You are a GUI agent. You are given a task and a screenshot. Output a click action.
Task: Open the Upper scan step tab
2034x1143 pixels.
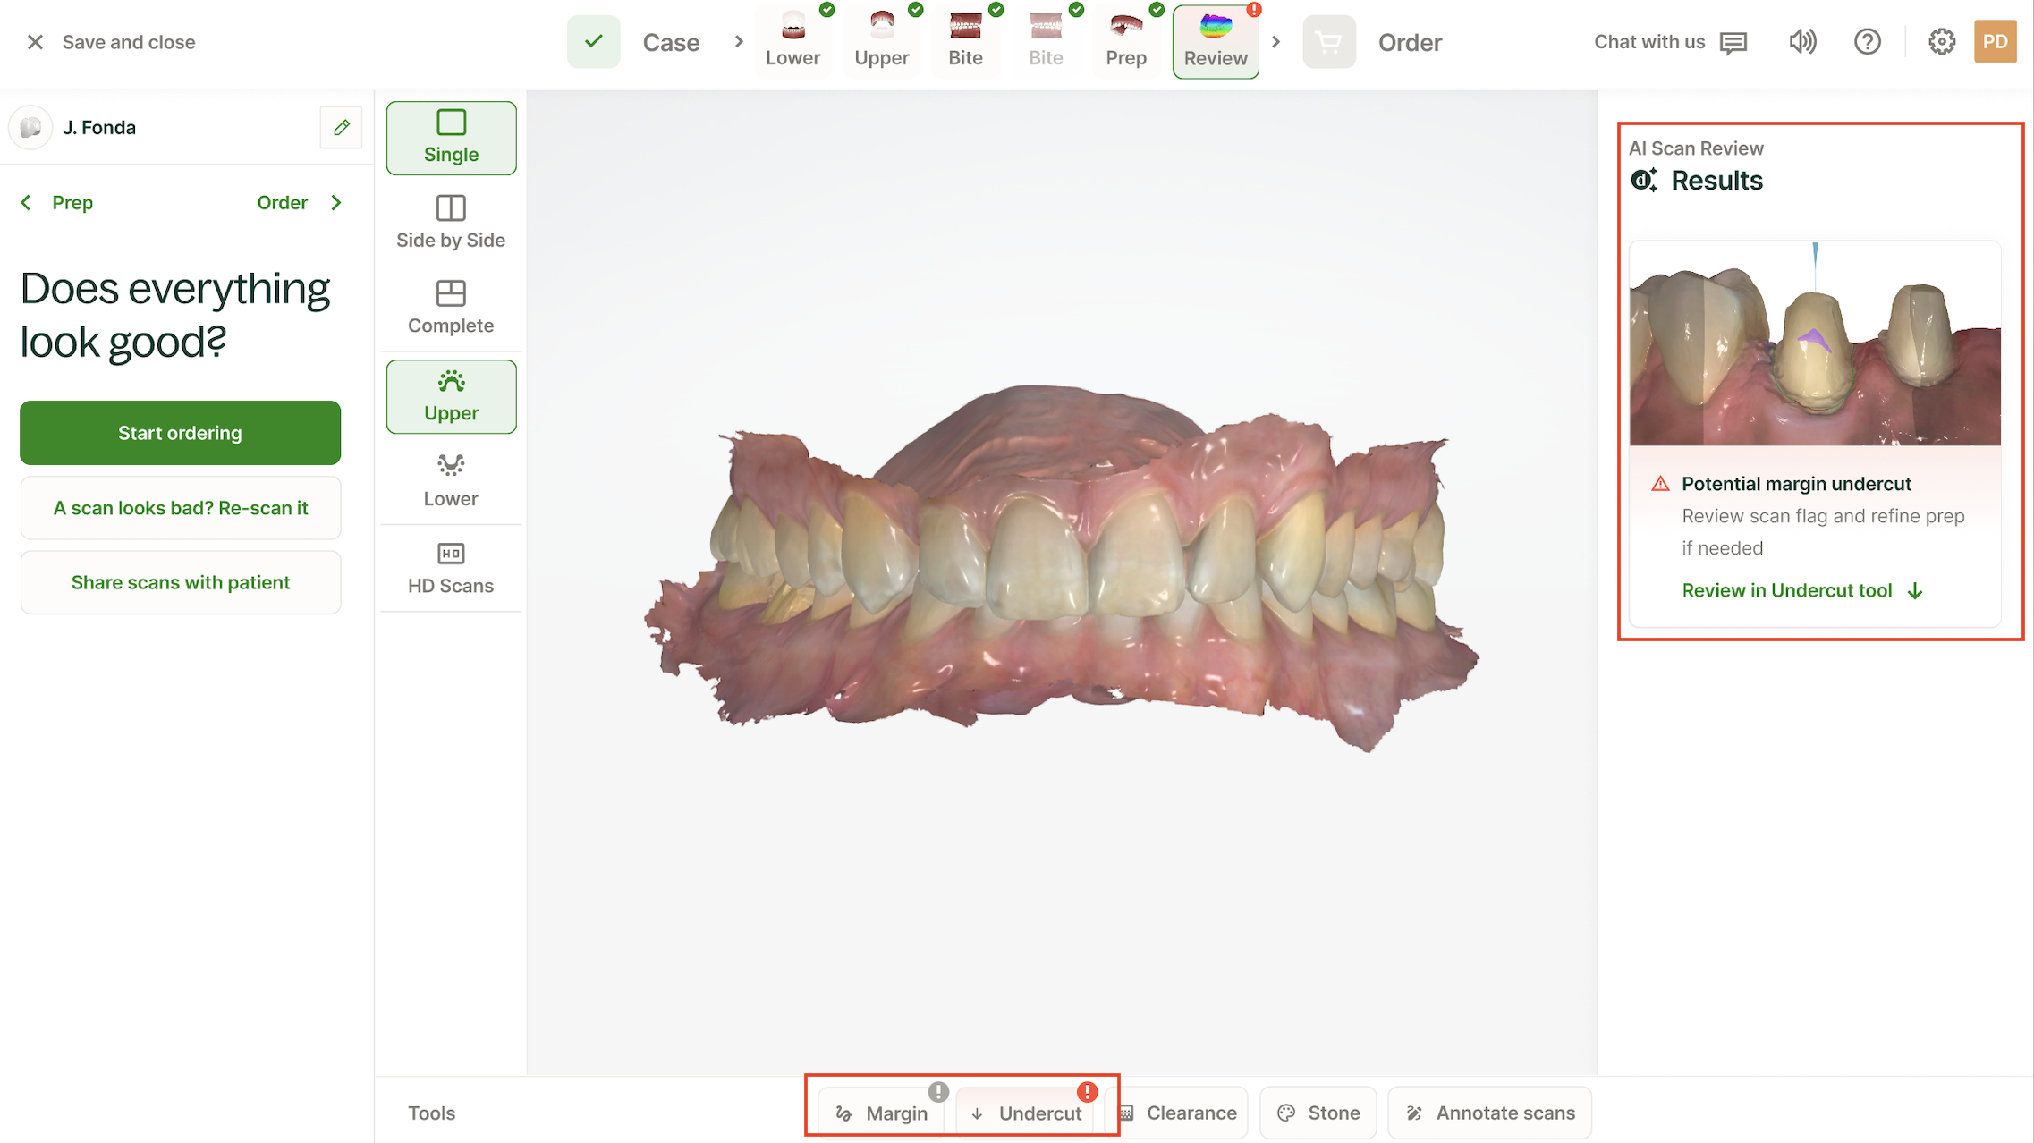[x=881, y=42]
